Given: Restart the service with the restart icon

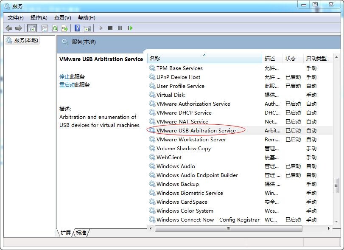Looking at the screenshot, I should 130,28.
